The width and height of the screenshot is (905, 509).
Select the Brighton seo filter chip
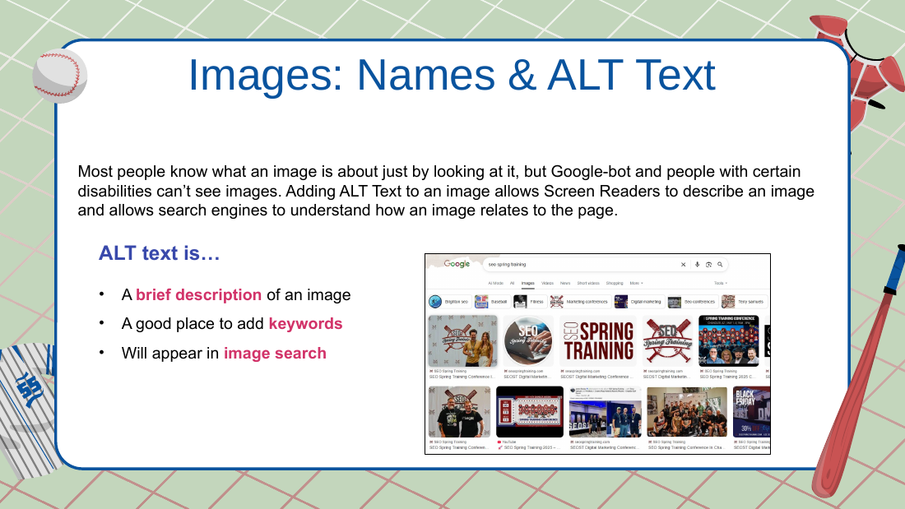[449, 301]
